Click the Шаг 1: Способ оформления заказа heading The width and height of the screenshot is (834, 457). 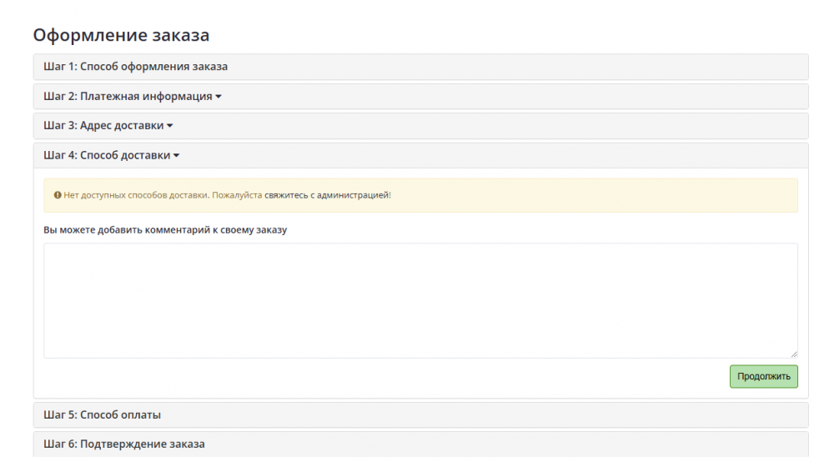pos(136,67)
